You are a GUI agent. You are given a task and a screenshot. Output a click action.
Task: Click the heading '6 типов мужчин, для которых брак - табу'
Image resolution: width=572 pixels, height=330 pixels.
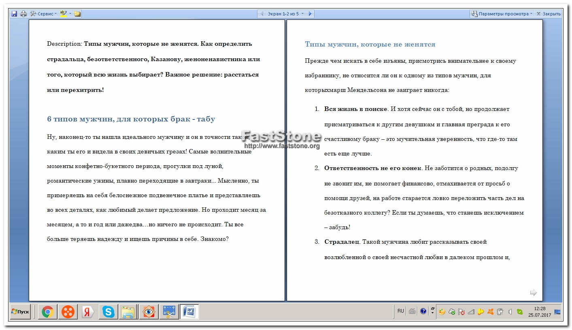coord(131,119)
